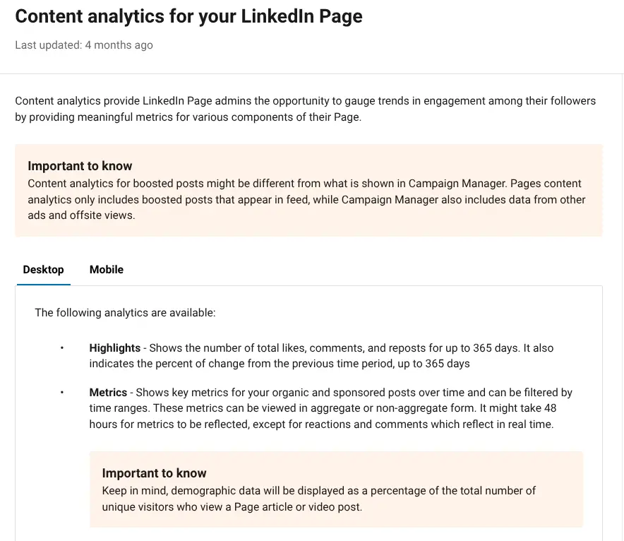Viewport: 624px width, 541px height.
Task: Click the intro paragraph about content analytics
Action: click(305, 108)
